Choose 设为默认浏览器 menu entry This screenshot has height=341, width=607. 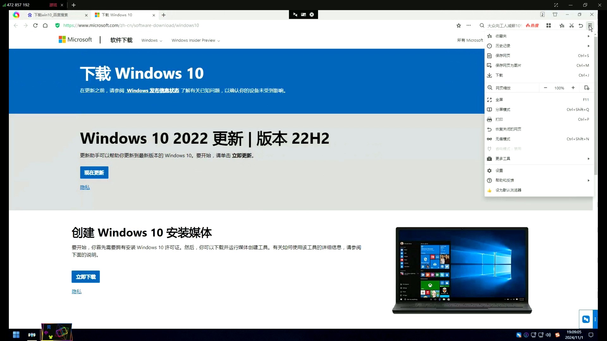click(539, 190)
